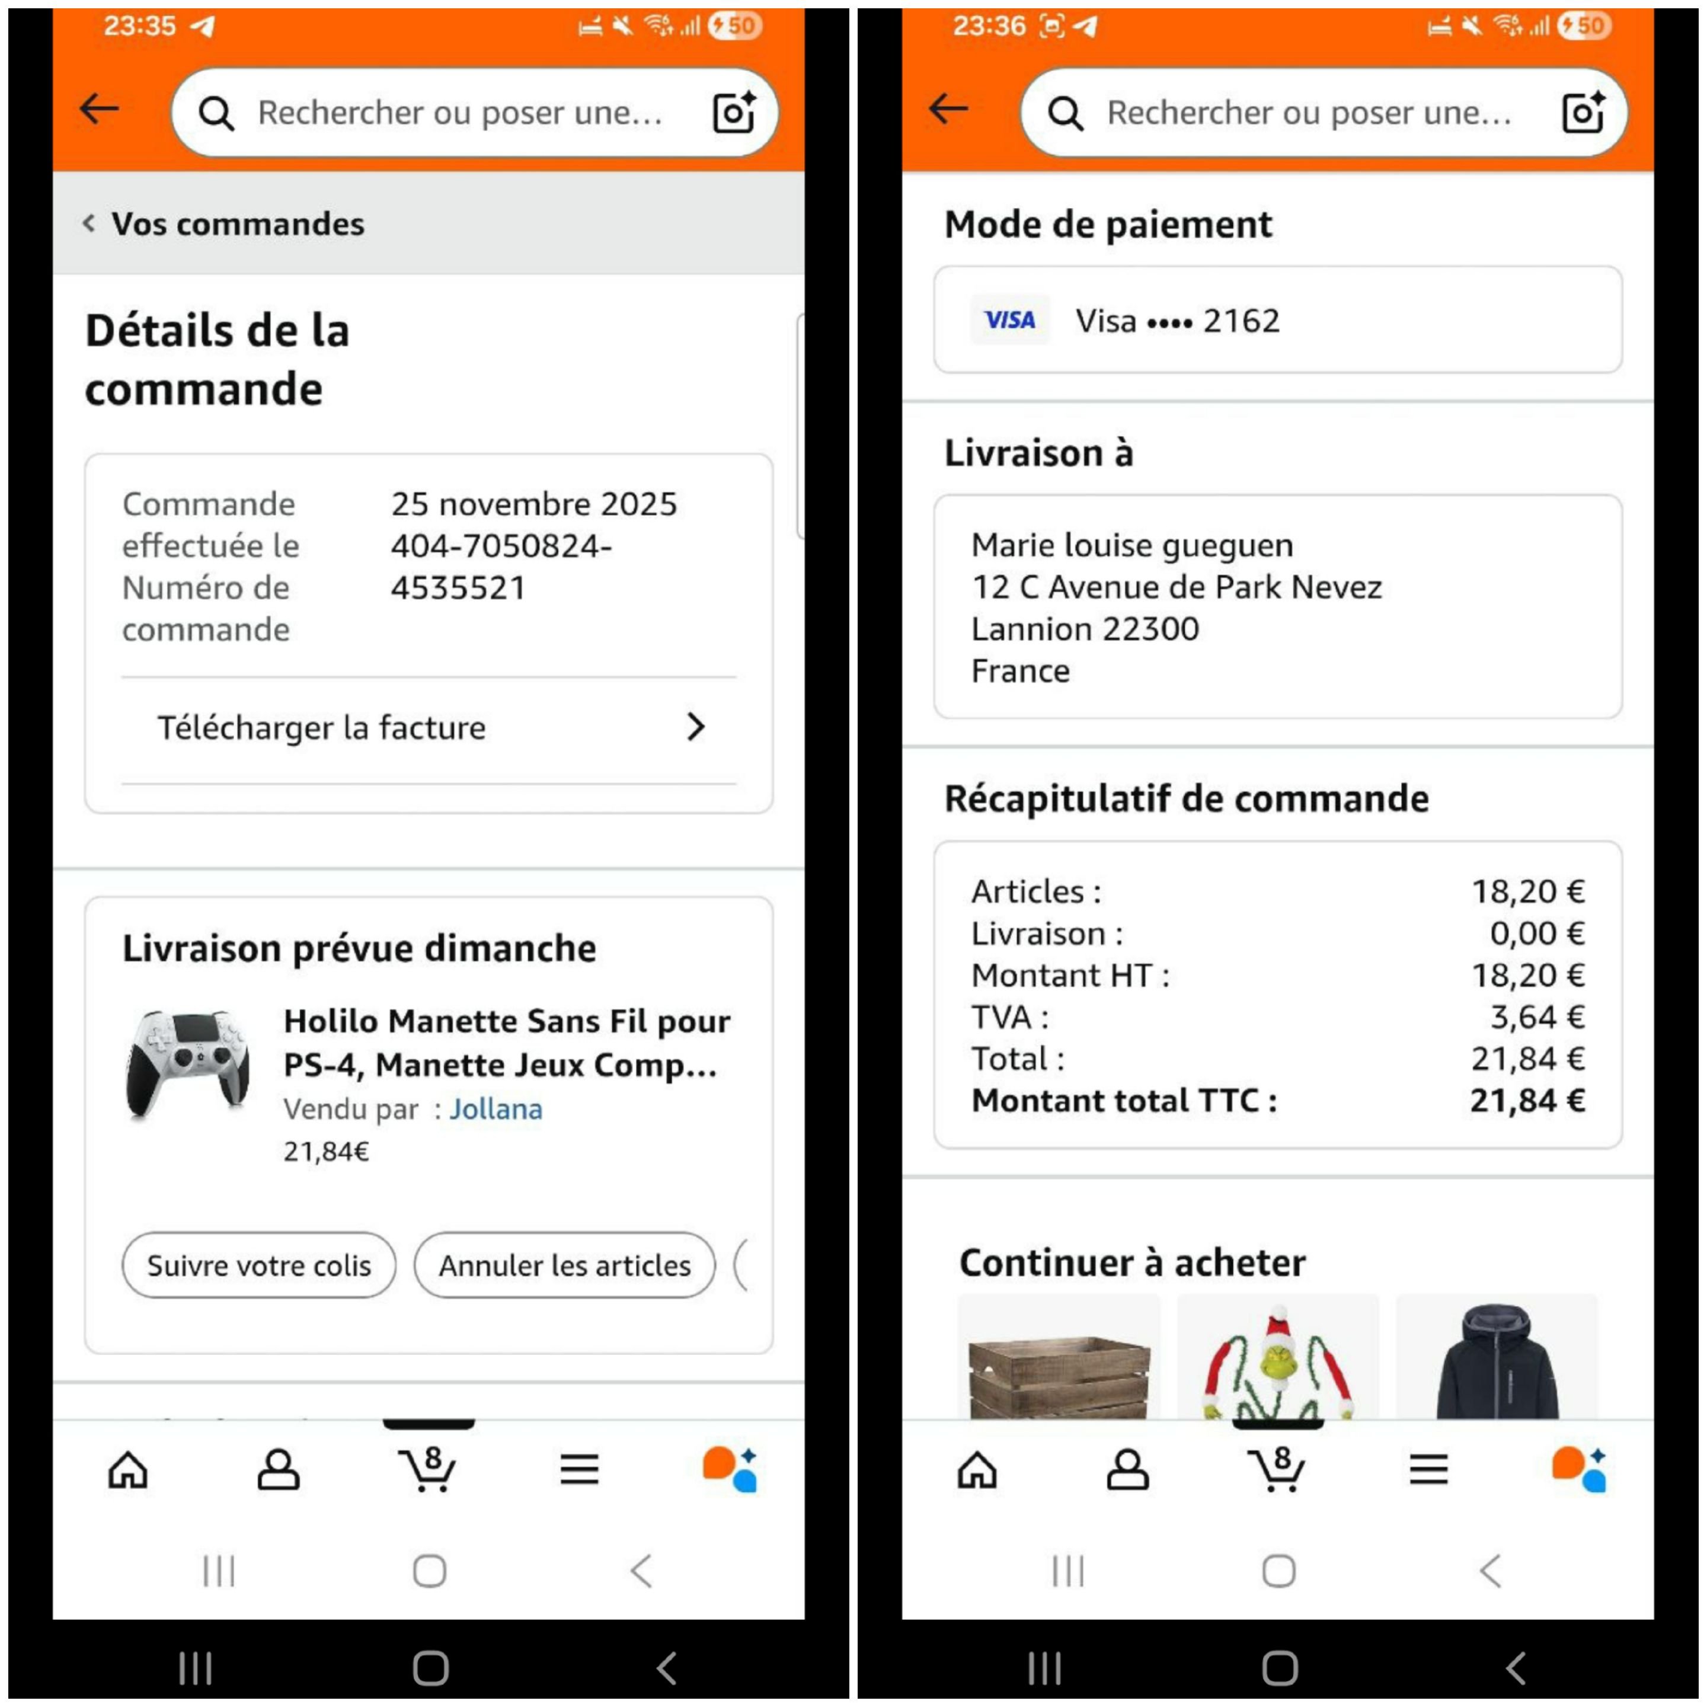The width and height of the screenshot is (1707, 1707).
Task: Go back via Vos commandes chevron
Action: (88, 223)
